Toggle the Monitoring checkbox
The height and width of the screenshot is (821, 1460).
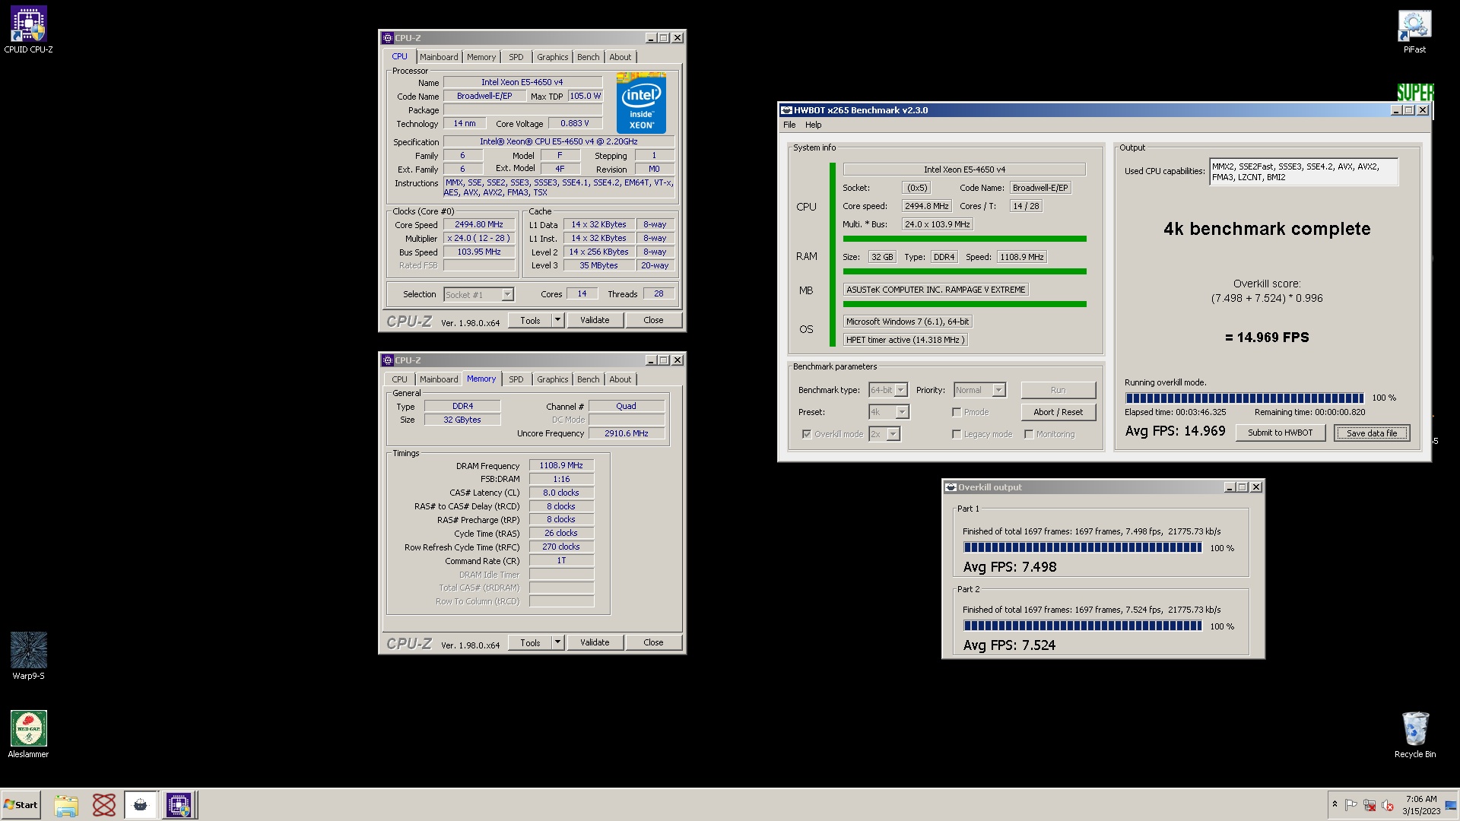pos(1029,434)
